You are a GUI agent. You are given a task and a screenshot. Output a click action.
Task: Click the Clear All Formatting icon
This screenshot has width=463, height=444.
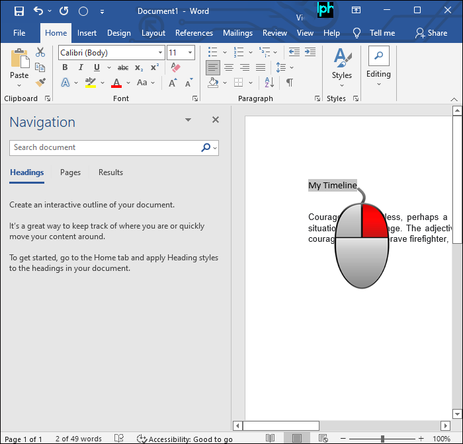coord(175,67)
